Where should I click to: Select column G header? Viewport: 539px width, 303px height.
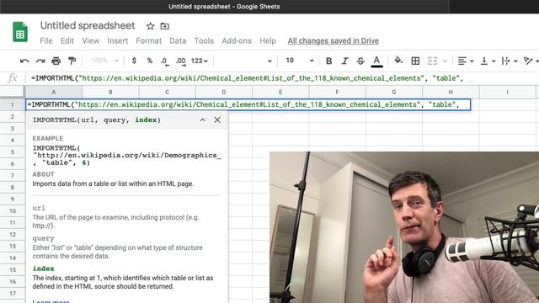[394, 92]
